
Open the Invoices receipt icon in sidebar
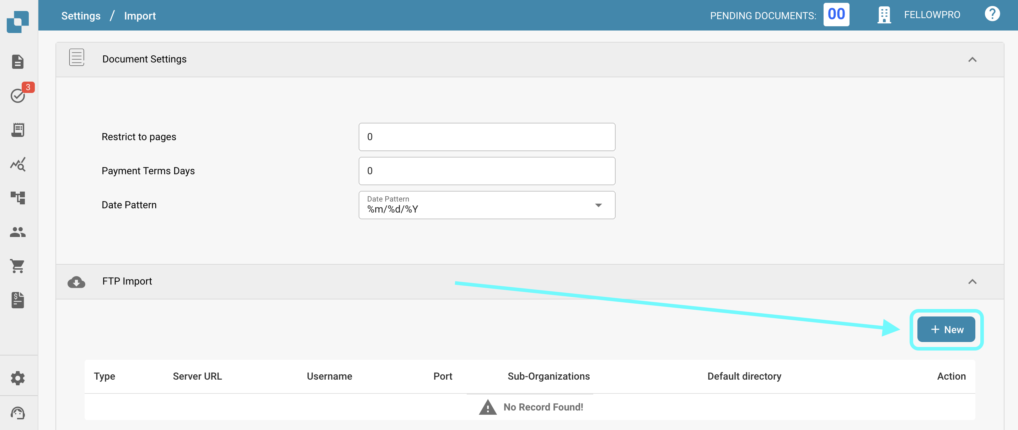coord(17,129)
